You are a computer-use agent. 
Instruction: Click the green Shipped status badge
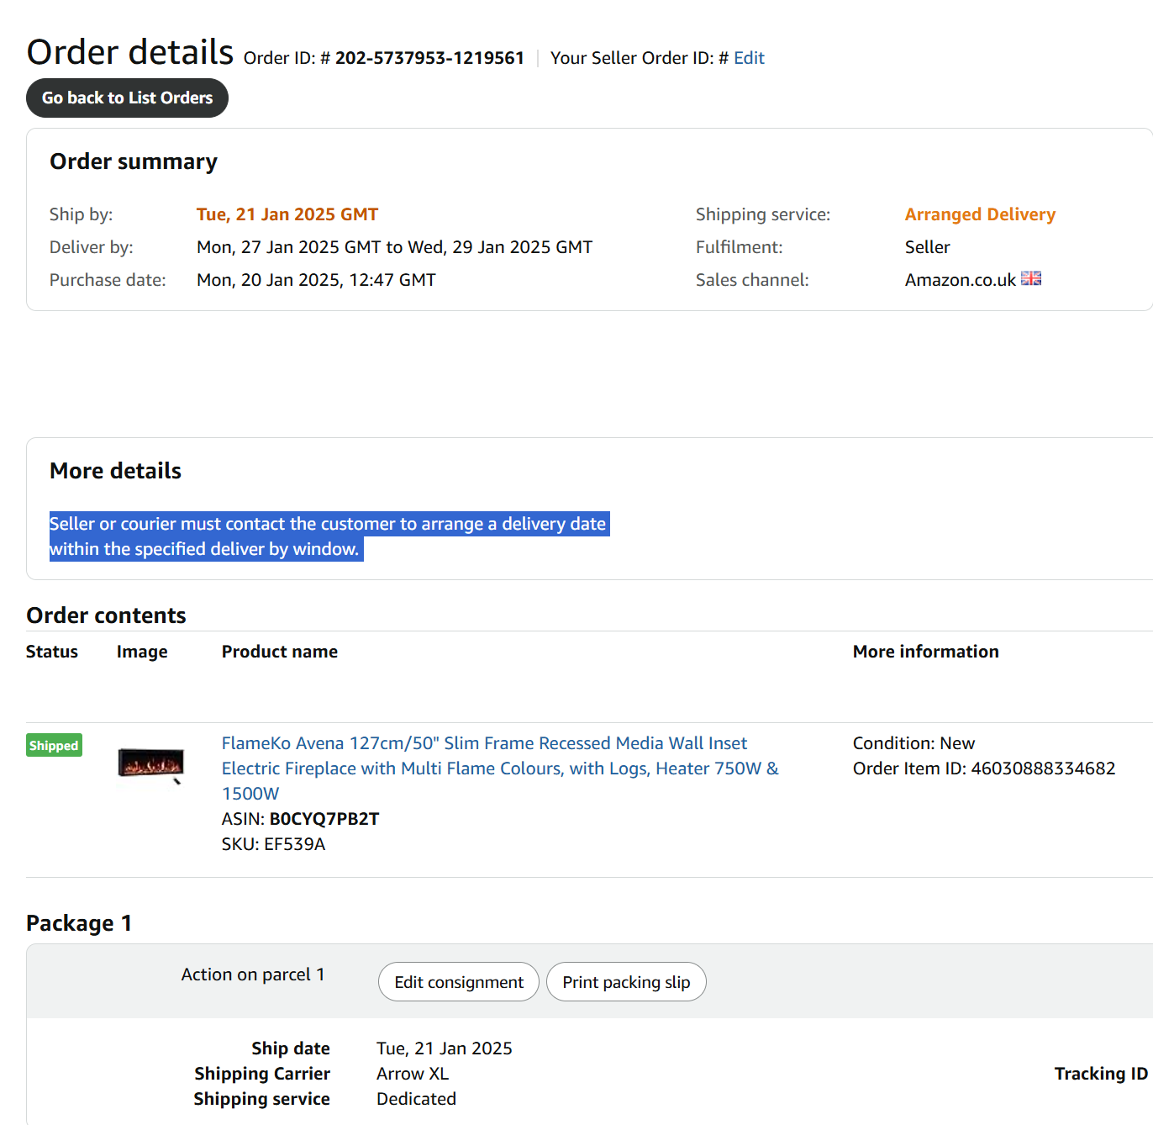pos(54,746)
